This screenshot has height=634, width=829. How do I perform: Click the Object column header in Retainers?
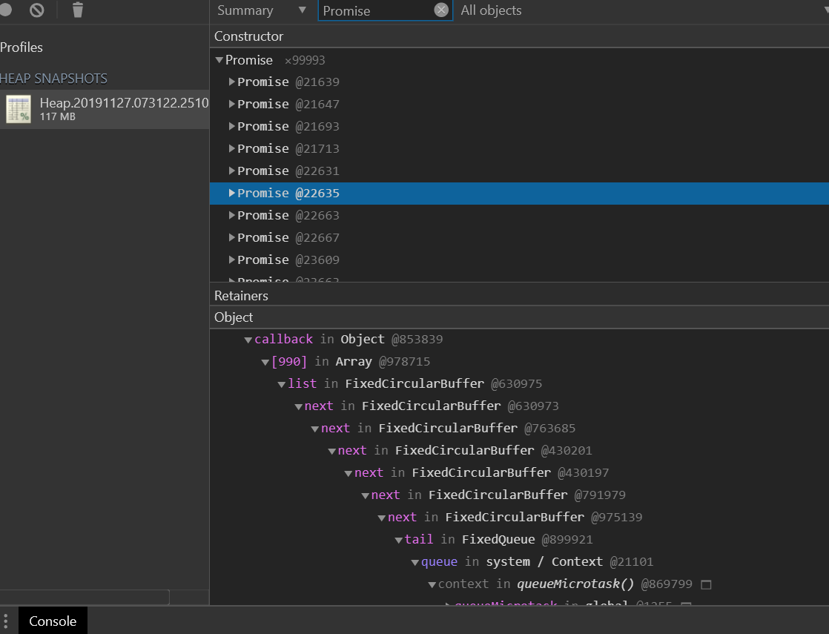click(519, 317)
